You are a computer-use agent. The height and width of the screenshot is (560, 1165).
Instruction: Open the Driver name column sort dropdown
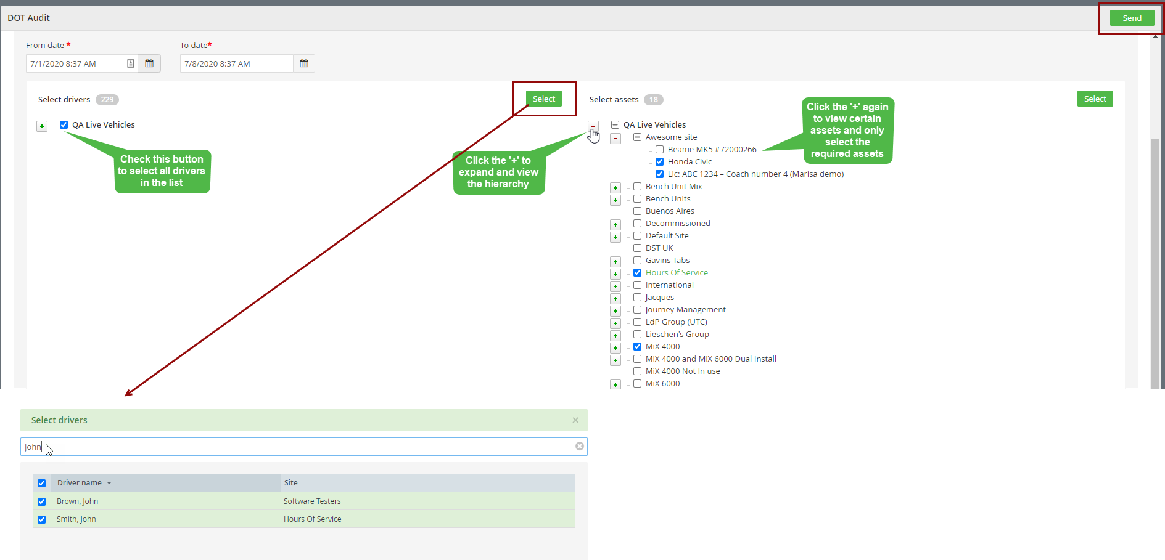tap(109, 483)
